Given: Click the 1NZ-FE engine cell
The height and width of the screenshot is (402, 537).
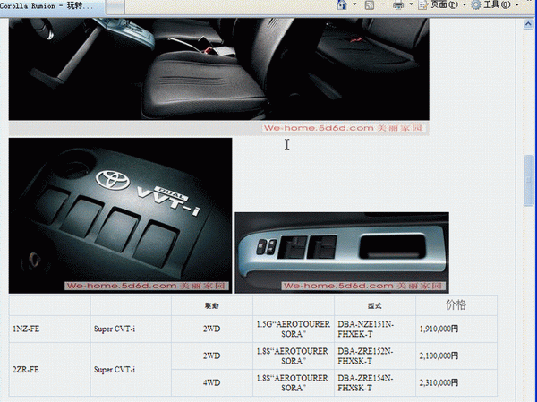Looking at the screenshot, I should point(50,329).
